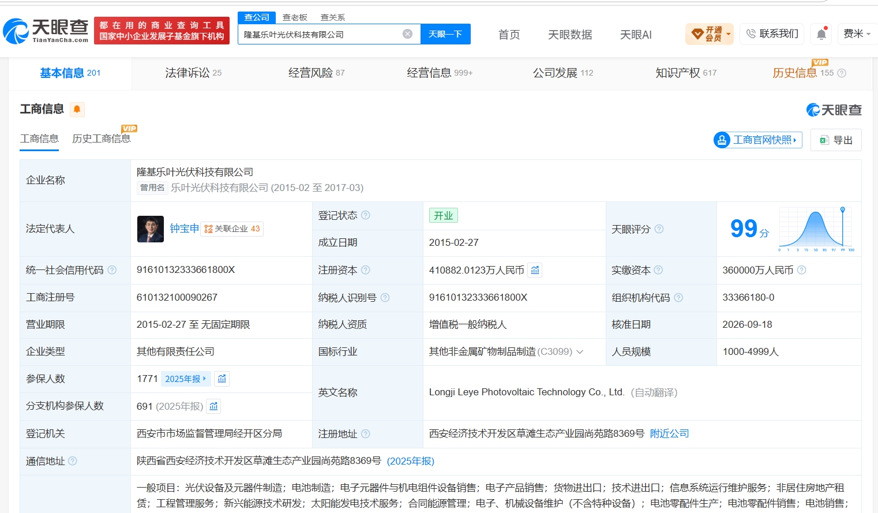Click 西安市市场监督管理局经开区分局 registration authority
This screenshot has height=513, width=878.
point(209,434)
